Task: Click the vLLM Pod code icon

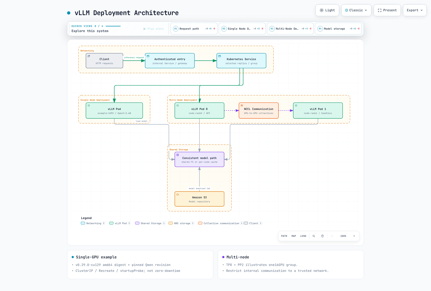Action: pos(89,105)
